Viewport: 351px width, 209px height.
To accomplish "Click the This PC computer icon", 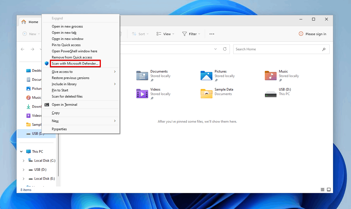I will click(x=28, y=152).
